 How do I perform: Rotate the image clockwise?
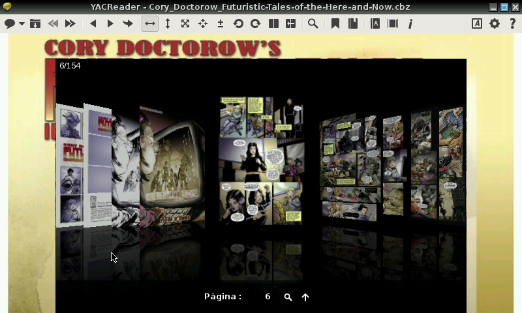click(x=255, y=23)
